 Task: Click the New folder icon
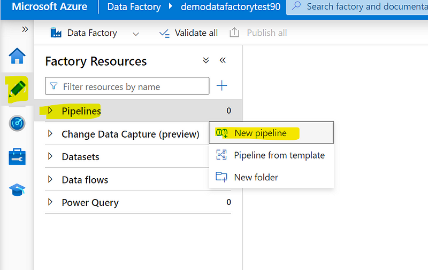click(x=221, y=177)
